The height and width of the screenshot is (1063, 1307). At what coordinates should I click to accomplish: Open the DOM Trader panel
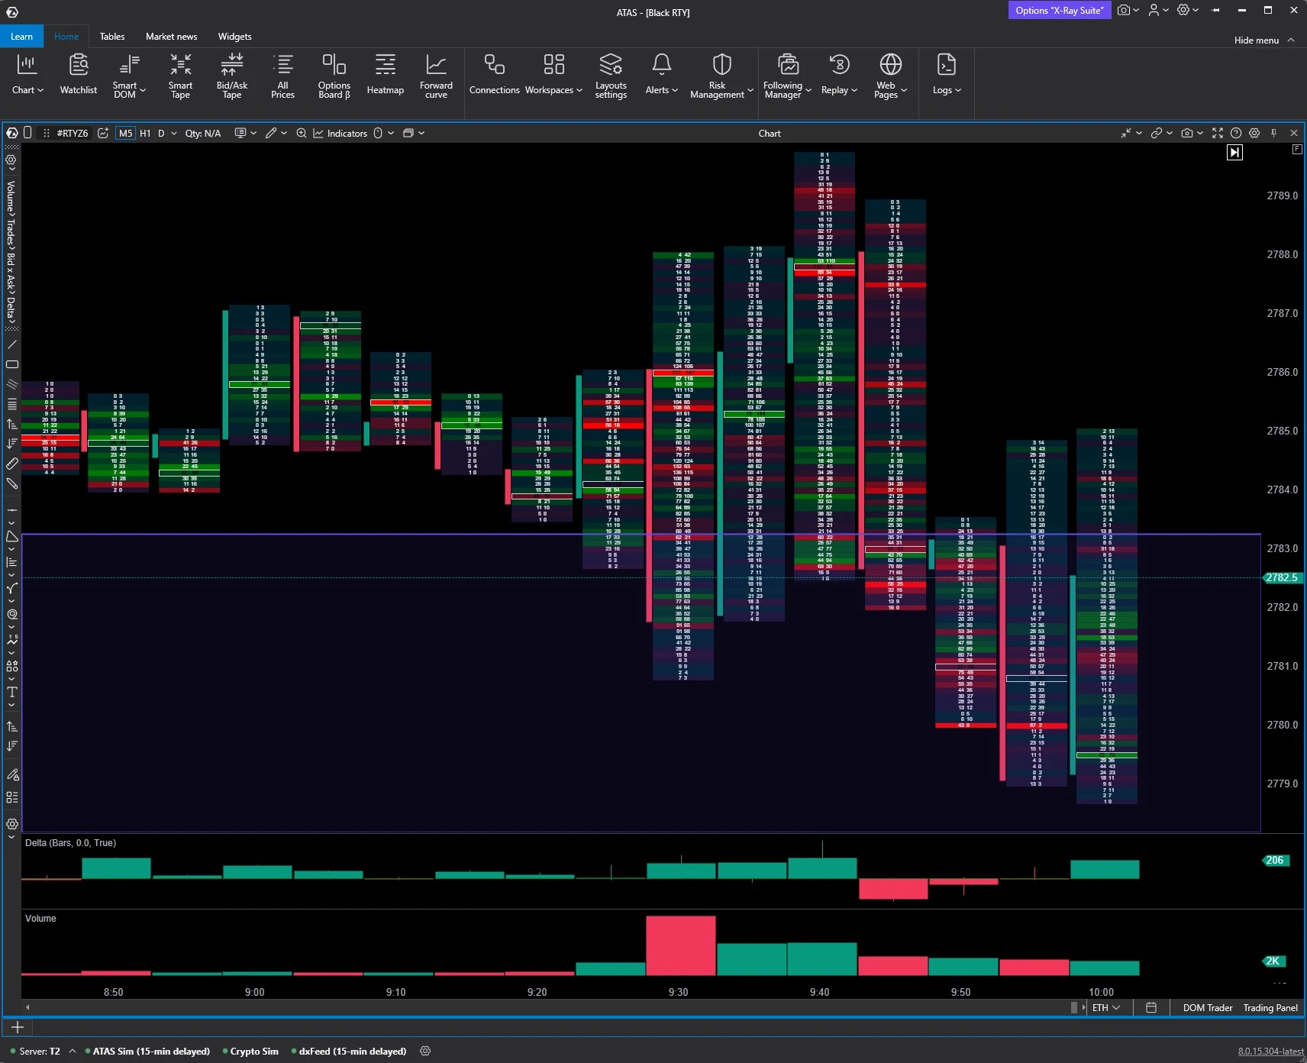(x=1208, y=1008)
